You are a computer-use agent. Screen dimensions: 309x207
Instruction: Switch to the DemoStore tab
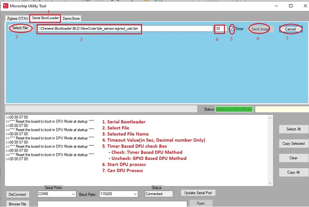pyautogui.click(x=71, y=18)
